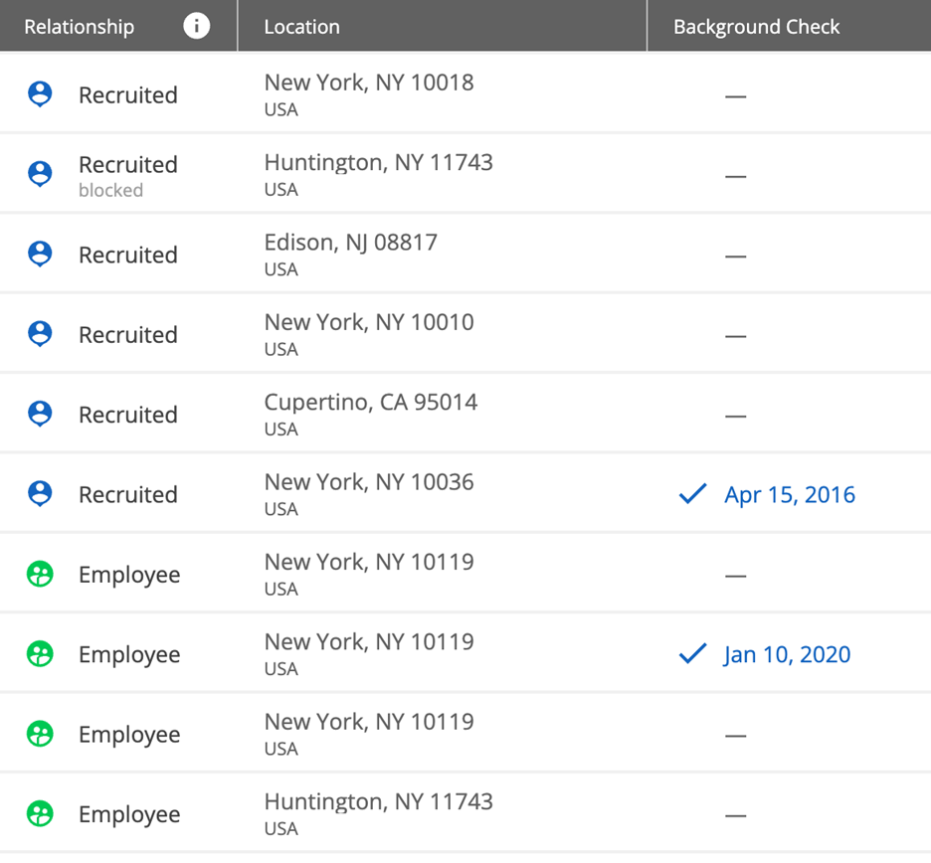
Task: Click the recruited icon for New York 10018
Action: coord(41,94)
